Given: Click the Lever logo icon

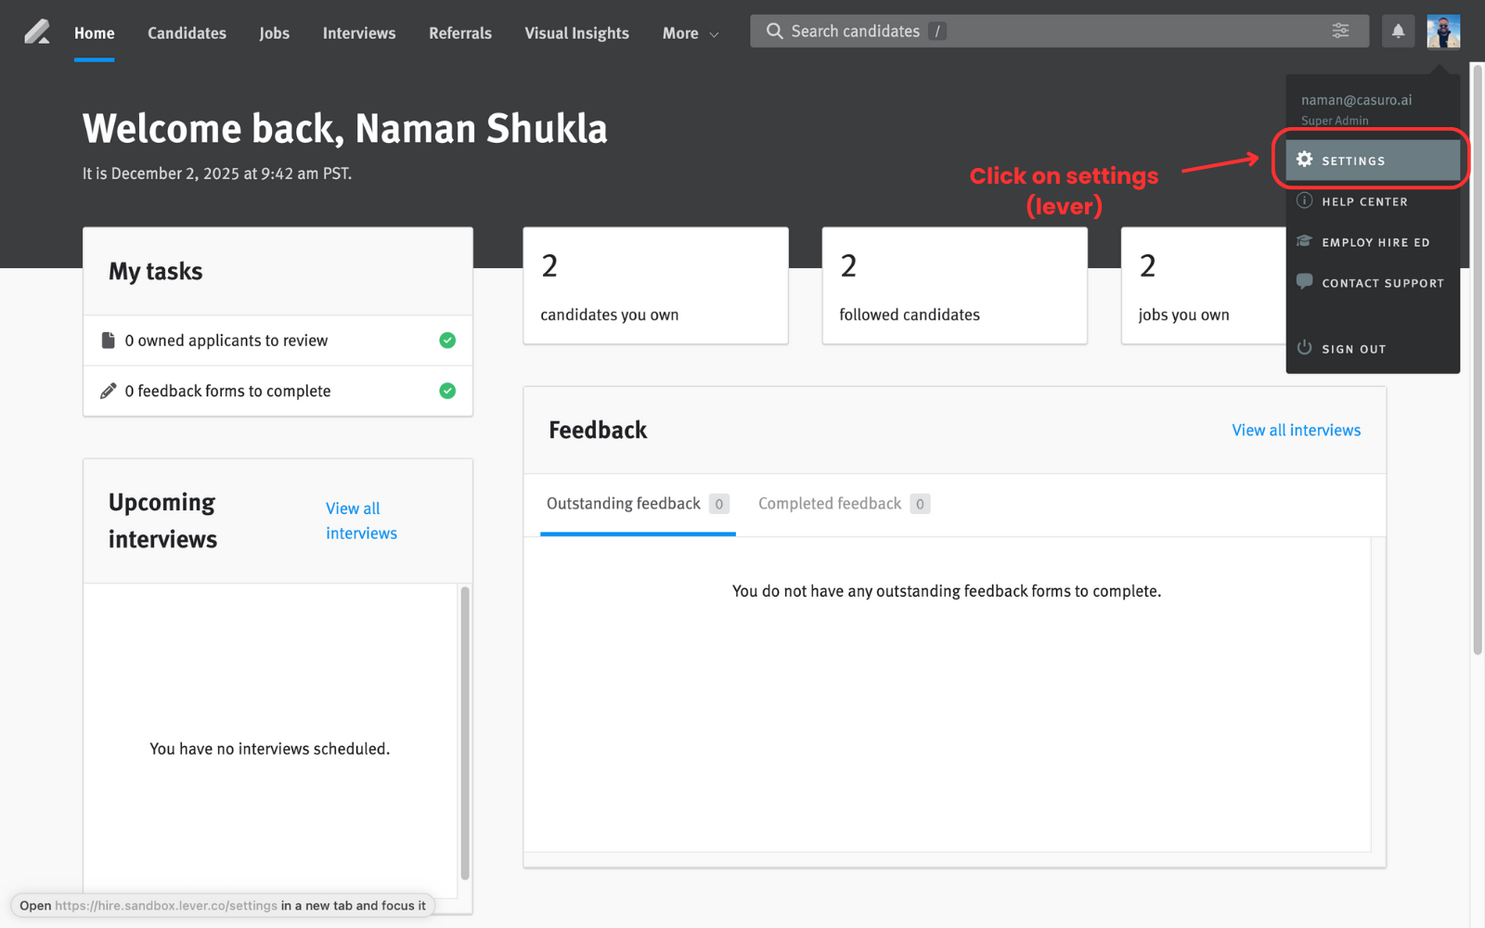Looking at the screenshot, I should click(37, 32).
